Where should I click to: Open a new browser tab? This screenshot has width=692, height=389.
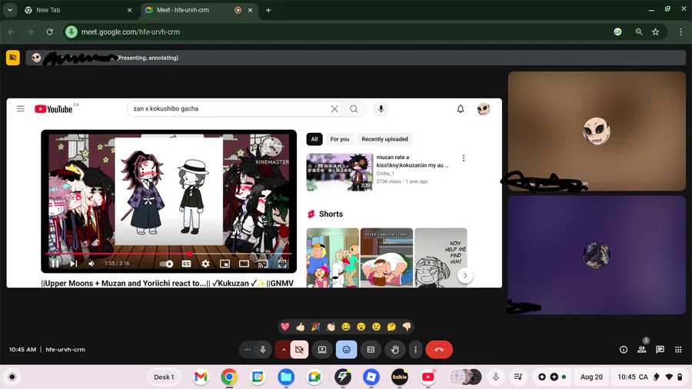pos(268,10)
